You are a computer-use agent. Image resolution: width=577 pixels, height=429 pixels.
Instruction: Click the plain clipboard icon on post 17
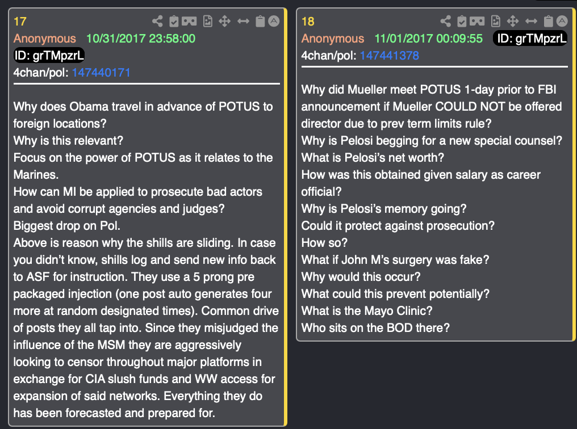coord(260,22)
